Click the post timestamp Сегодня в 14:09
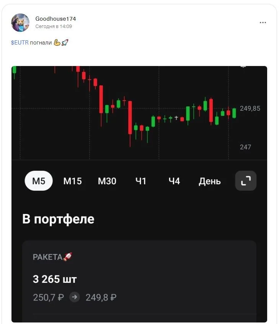 (54, 26)
